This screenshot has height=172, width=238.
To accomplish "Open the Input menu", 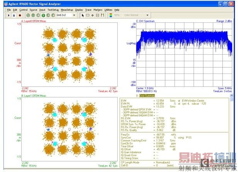I will point(42,10).
